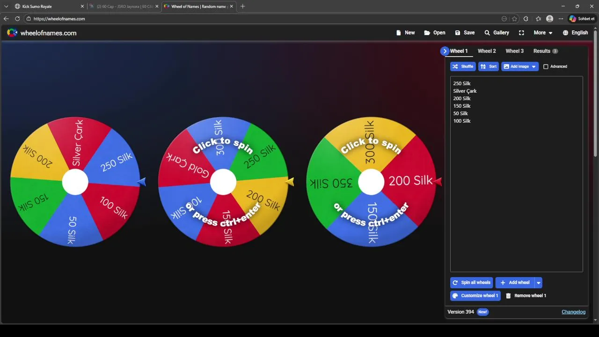Open browser extensions icon
599x337 pixels.
tap(526, 19)
